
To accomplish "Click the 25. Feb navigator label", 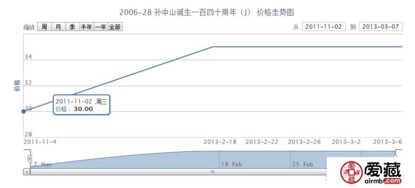I will (303, 165).
